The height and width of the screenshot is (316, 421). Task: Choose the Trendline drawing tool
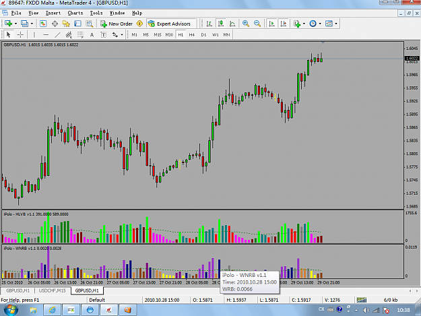click(57, 34)
